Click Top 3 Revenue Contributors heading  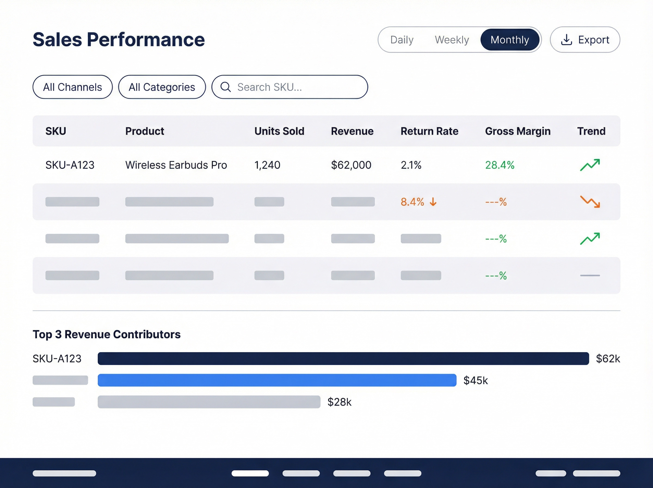[107, 334]
